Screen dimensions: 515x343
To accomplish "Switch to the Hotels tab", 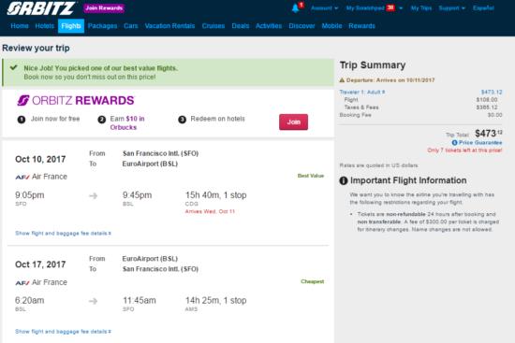I will point(45,26).
